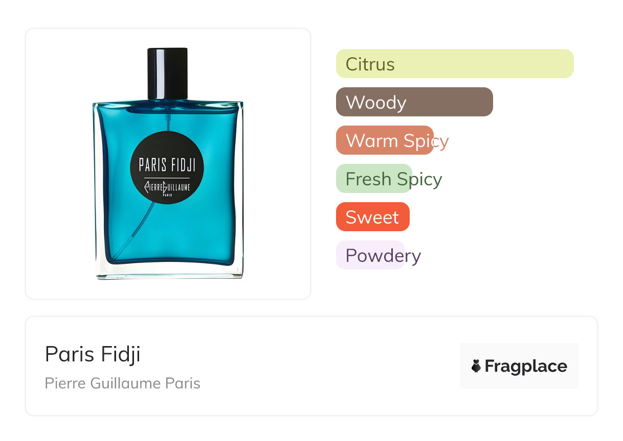Click the Pierre Guillaume logo on the bottle label
623x441 pixels.
pyautogui.click(x=167, y=187)
